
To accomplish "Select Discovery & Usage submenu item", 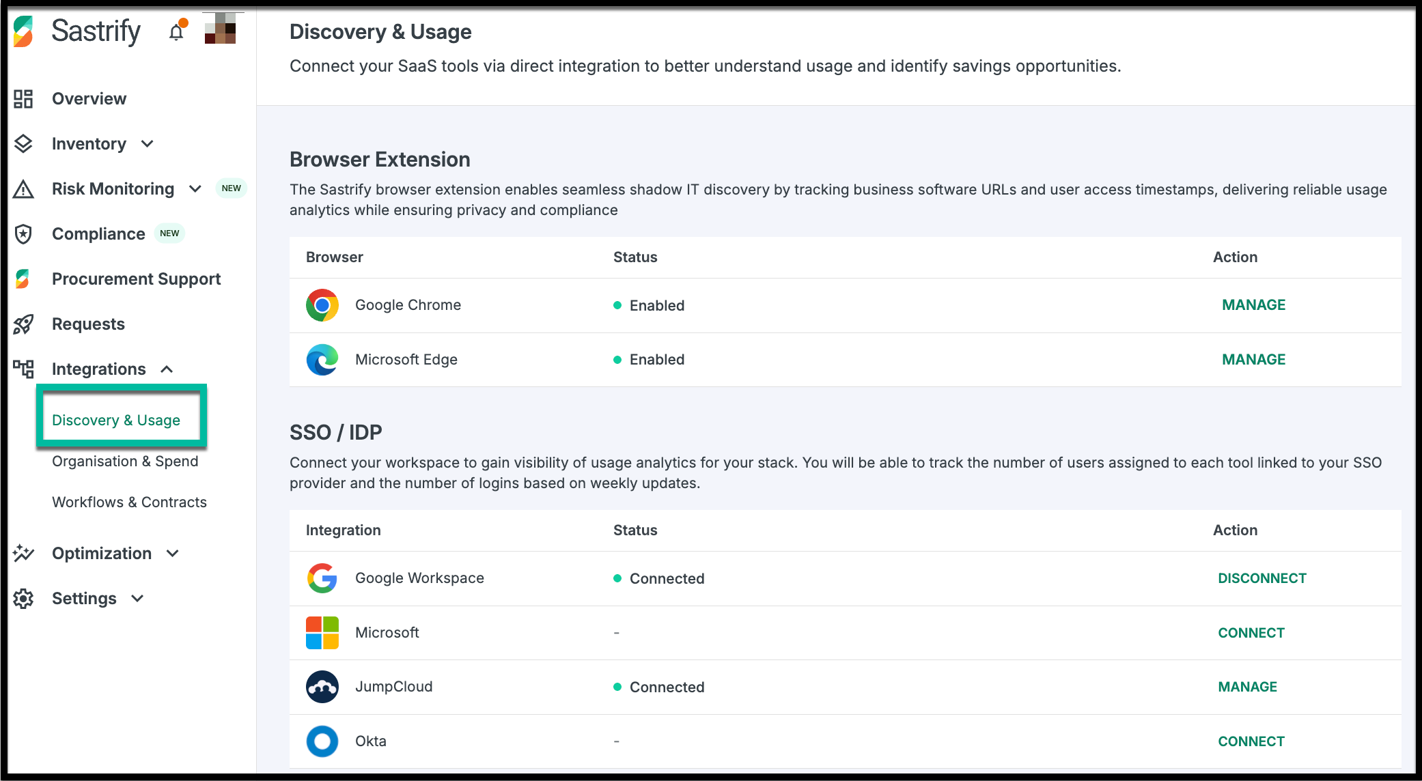I will pyautogui.click(x=116, y=420).
